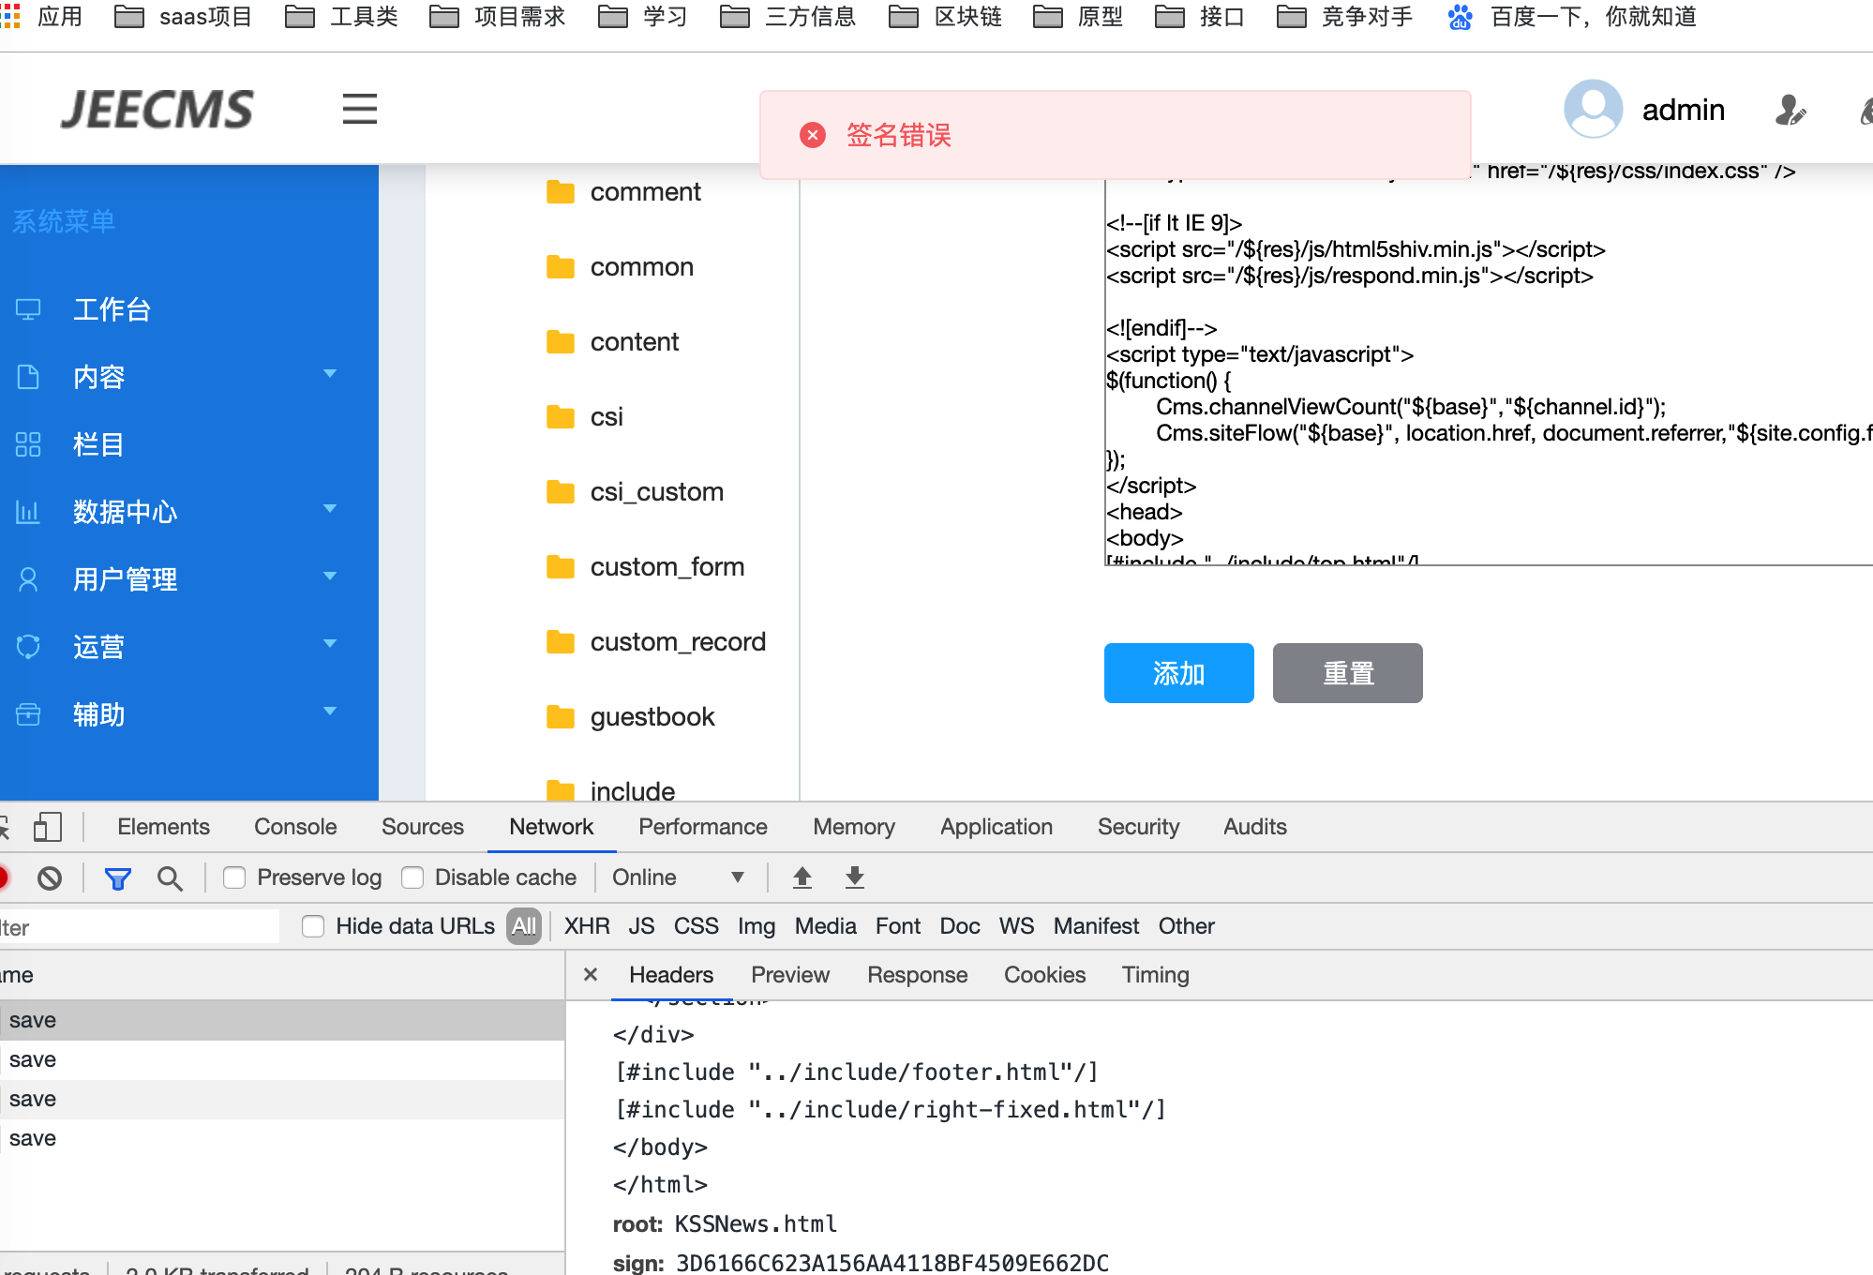
Task: Click the export HAR download arrow
Action: coord(854,877)
